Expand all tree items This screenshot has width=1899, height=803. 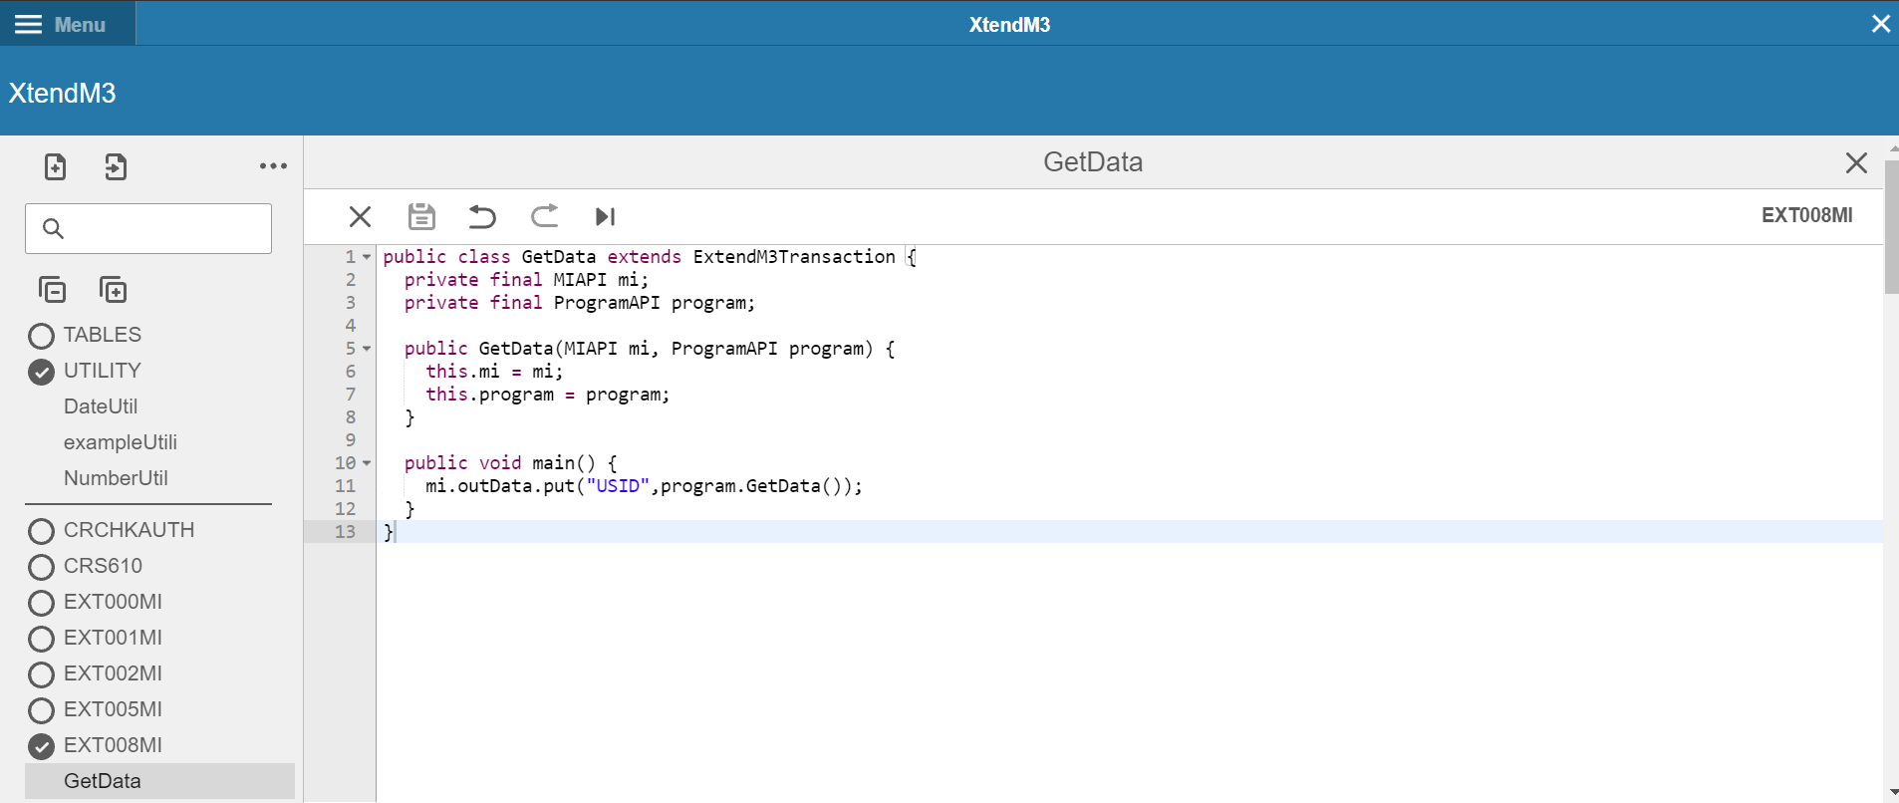coord(113,290)
